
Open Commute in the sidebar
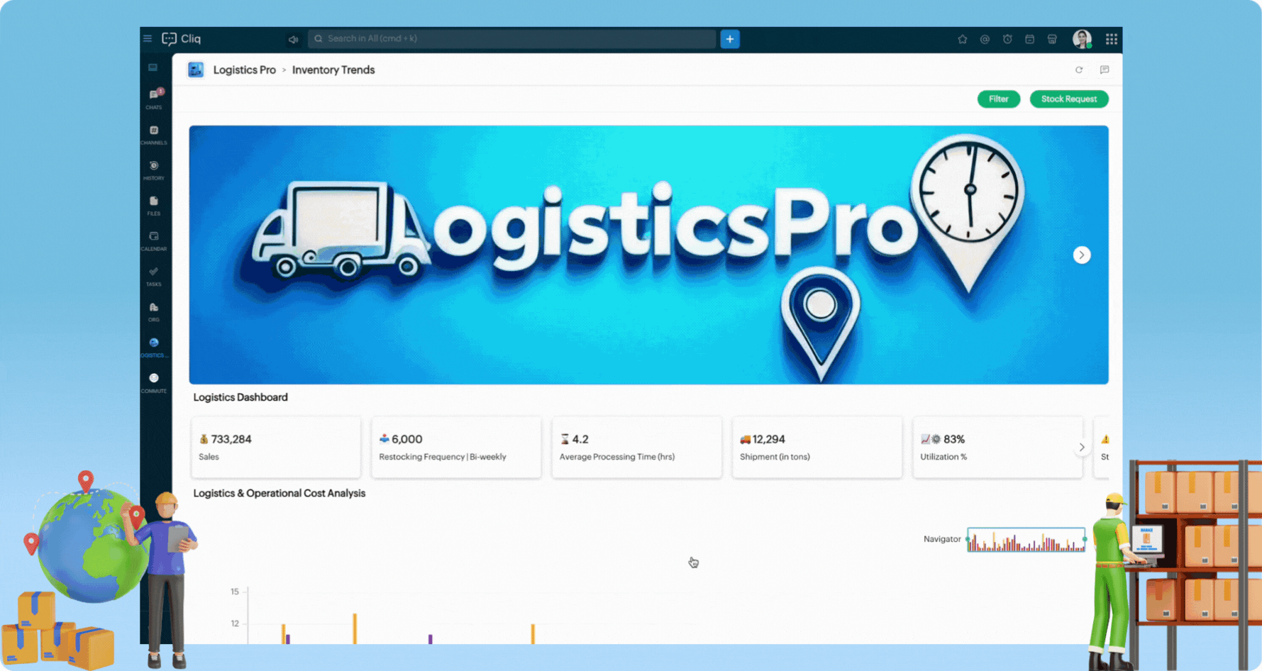pyautogui.click(x=154, y=383)
